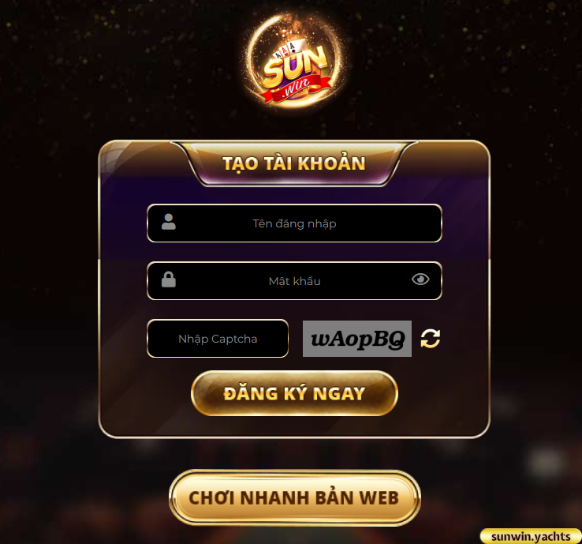Click the wAopBQ captcha image
Screen dimensions: 582x544
(x=357, y=339)
